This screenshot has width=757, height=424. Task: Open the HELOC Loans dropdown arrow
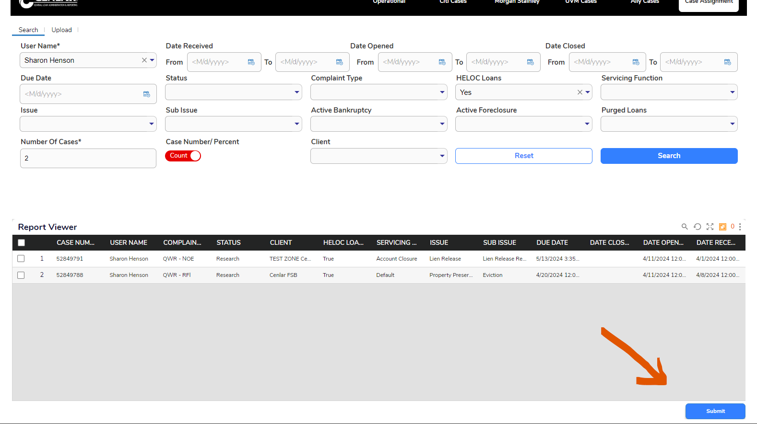pos(588,92)
